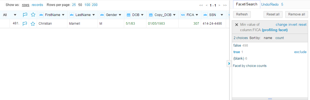Collapse the facet panel with the arrow

[x=229, y=63]
